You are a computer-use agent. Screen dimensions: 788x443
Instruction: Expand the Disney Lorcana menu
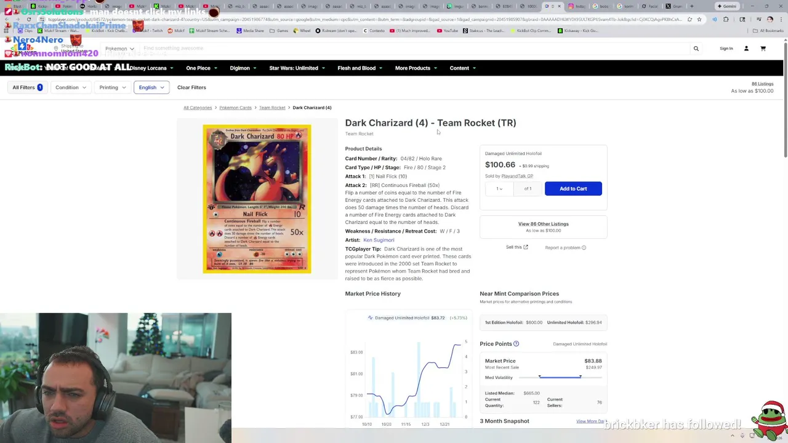(x=151, y=68)
